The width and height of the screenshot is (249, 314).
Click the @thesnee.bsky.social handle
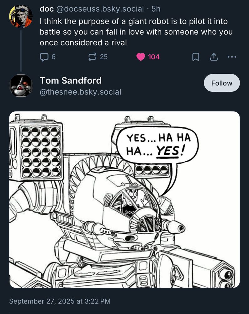click(80, 92)
